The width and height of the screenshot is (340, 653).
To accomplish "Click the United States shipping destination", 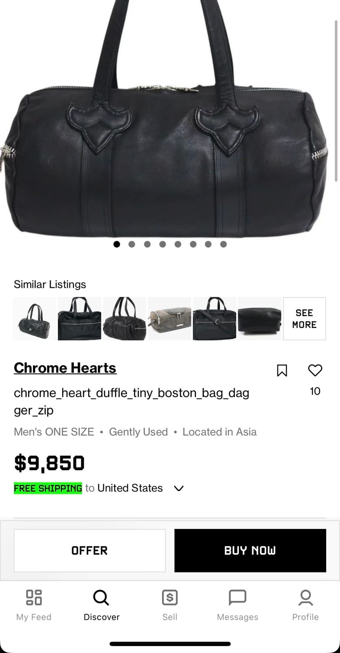I will pos(130,488).
